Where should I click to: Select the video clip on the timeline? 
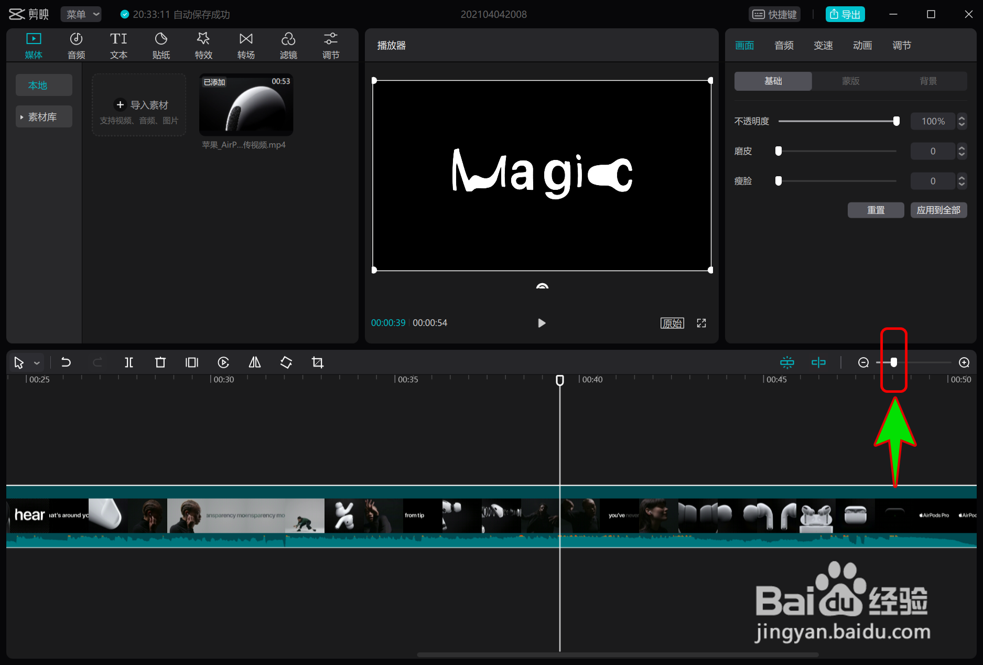[491, 517]
